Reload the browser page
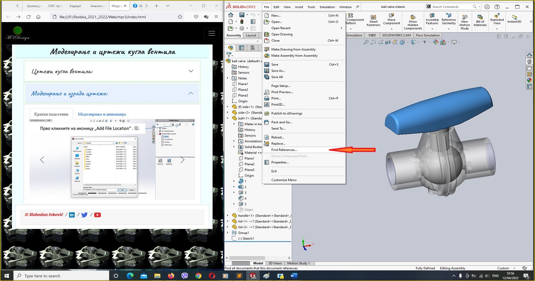Image resolution: width=535 pixels, height=281 pixels. [x=28, y=17]
